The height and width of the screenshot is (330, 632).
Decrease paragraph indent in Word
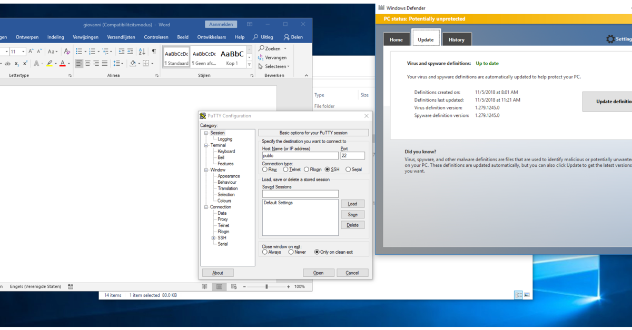click(x=121, y=52)
